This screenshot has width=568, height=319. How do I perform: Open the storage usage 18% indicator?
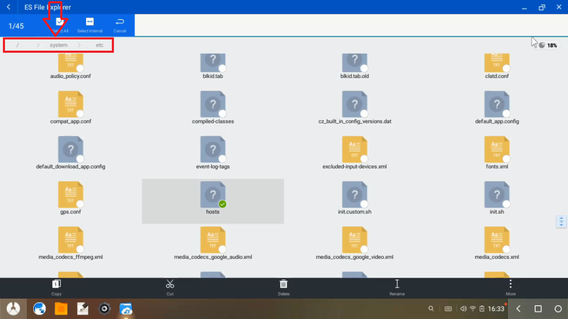[549, 45]
